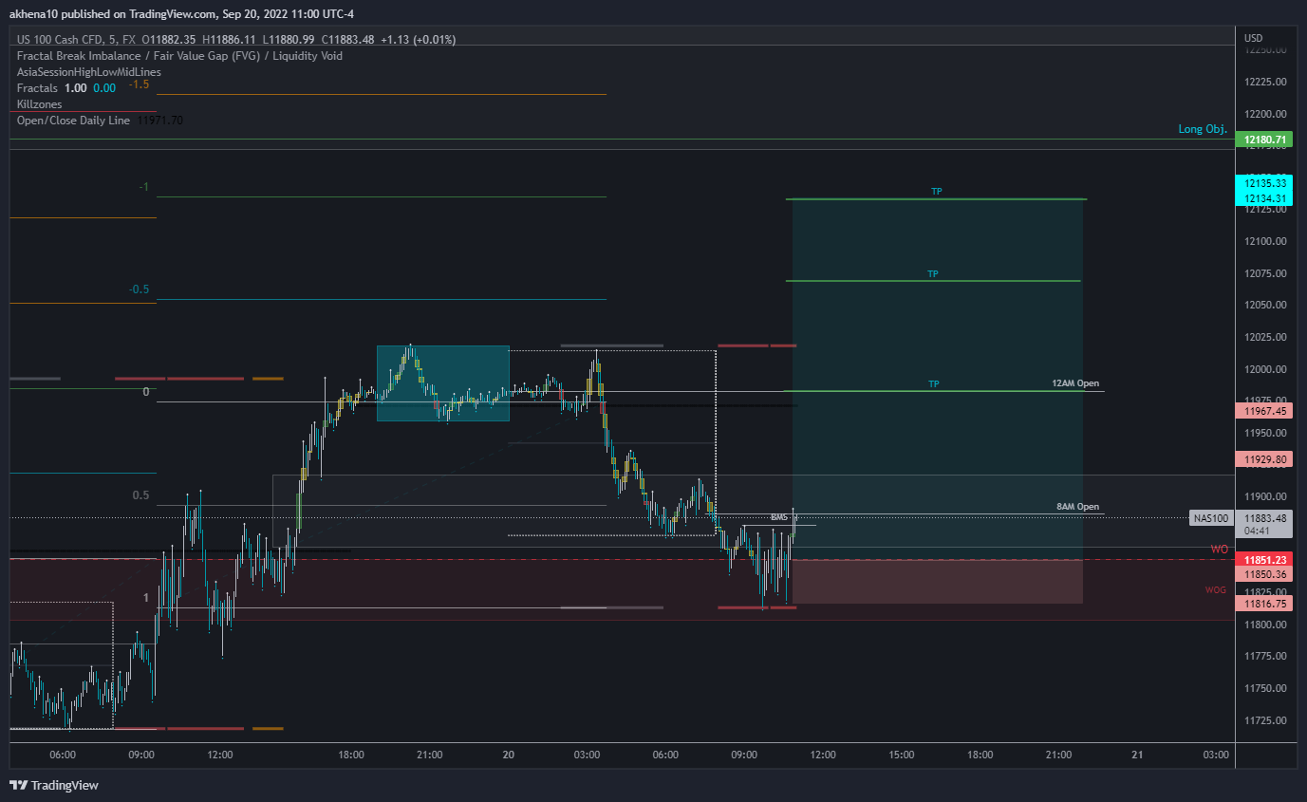The height and width of the screenshot is (802, 1307).
Task: Click the red WO label
Action: click(1219, 550)
